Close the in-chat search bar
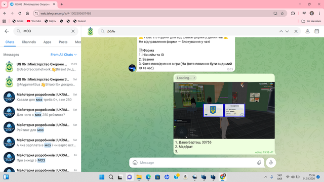The height and width of the screenshot is (182, 324). tap(296, 31)
